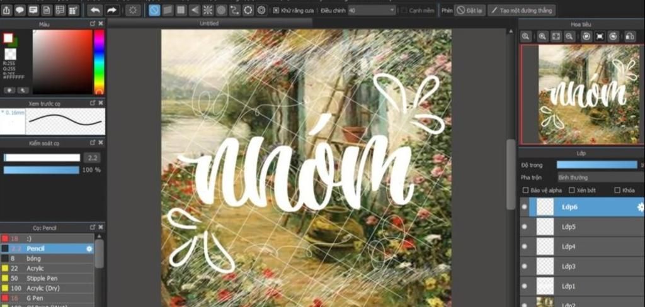Redo the last undone action

point(111,10)
